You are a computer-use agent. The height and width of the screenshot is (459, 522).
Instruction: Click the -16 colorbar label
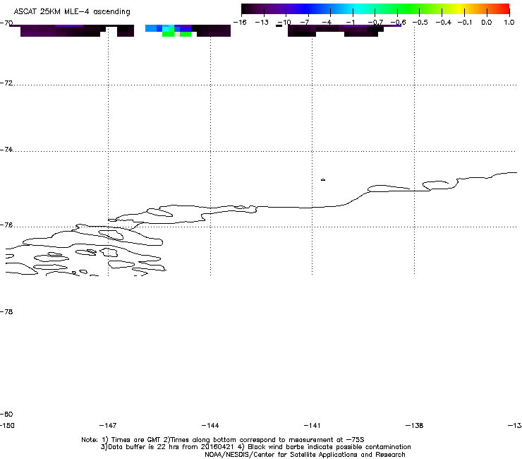240,23
